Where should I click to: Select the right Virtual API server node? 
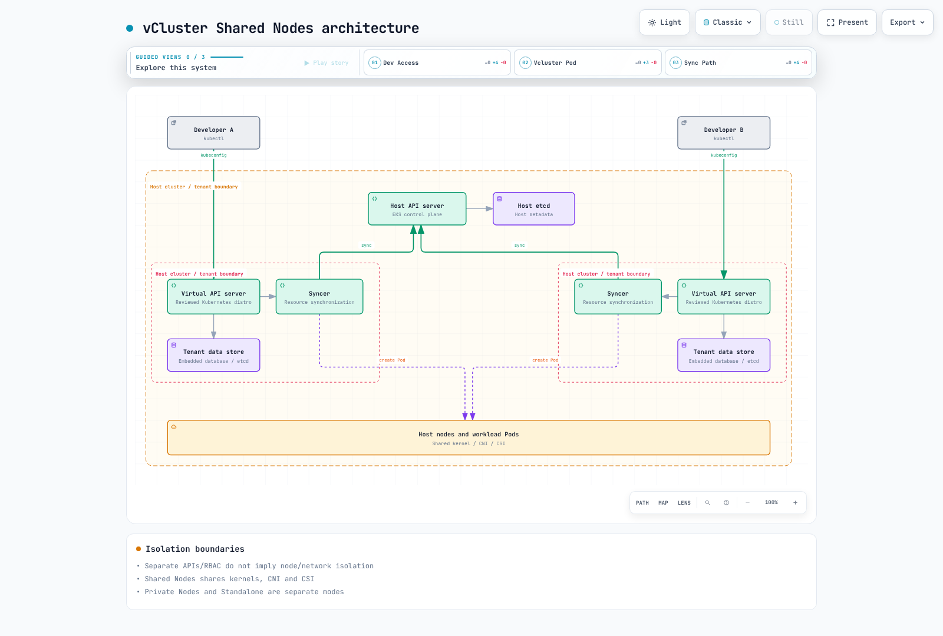tap(724, 297)
